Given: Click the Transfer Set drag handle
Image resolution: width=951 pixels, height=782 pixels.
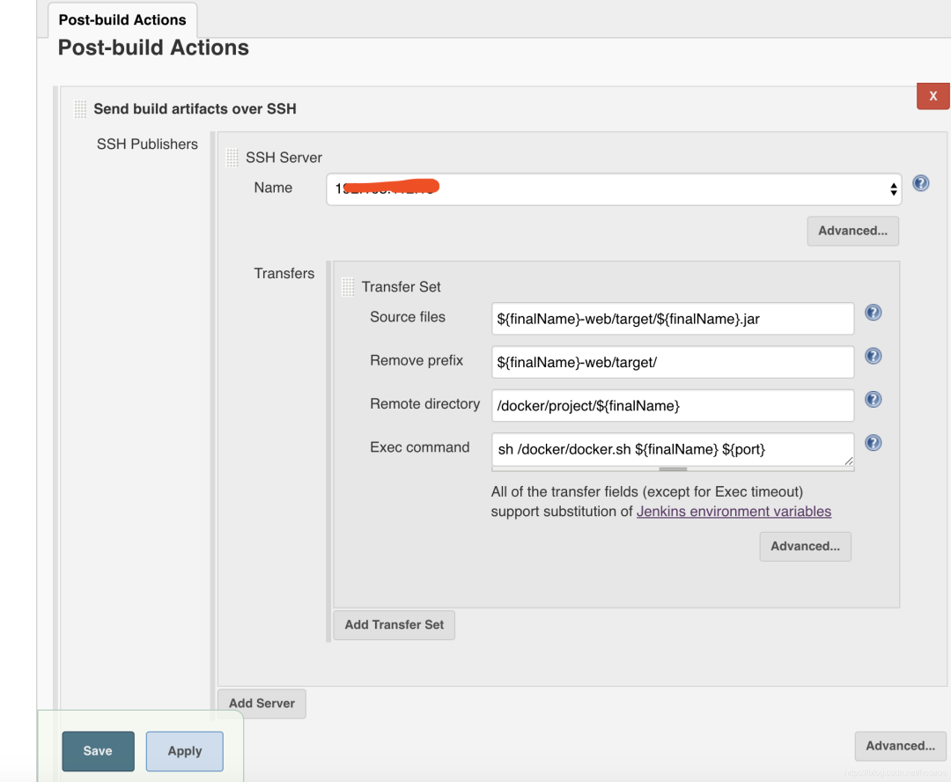Looking at the screenshot, I should [x=347, y=285].
